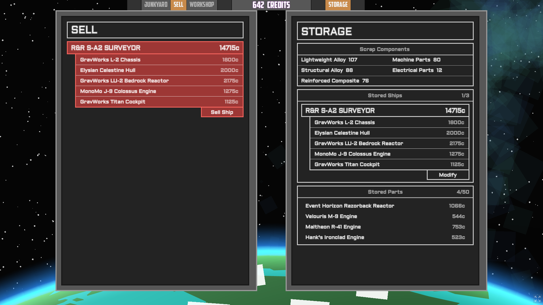Select GravWorks L-2 Chassis in Sell list
The height and width of the screenshot is (305, 543).
click(x=159, y=60)
